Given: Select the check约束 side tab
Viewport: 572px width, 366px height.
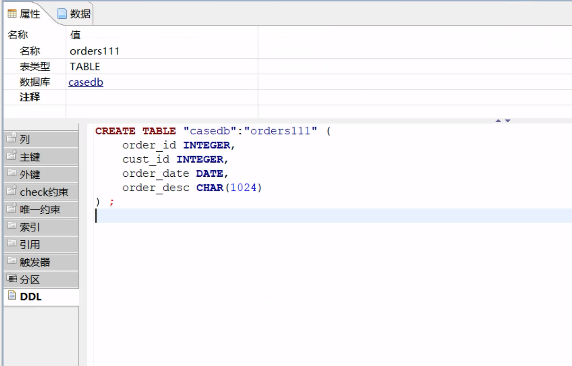Looking at the screenshot, I should (41, 192).
